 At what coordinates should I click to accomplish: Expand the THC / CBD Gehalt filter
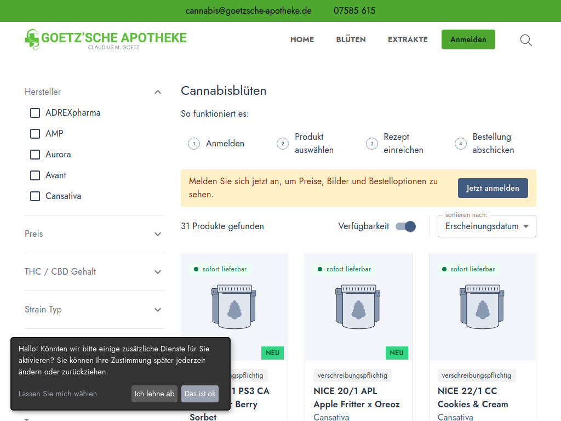tap(158, 272)
